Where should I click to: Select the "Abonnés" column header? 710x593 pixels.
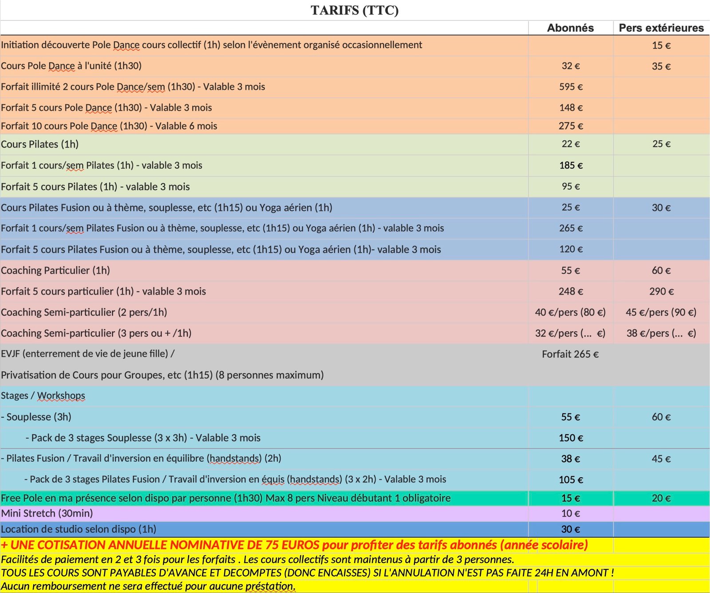coord(570,28)
